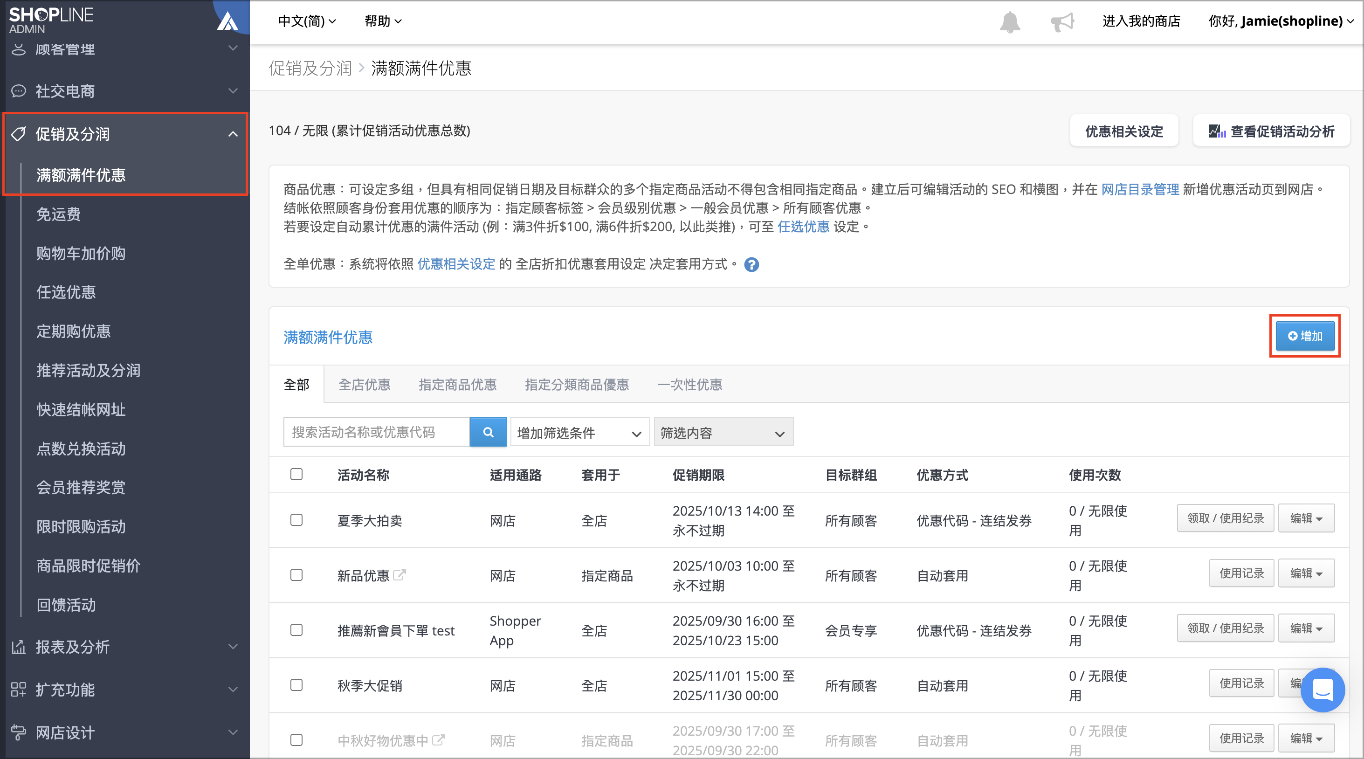
Task: Open external link icon beside 新品优惠
Action: (x=399, y=575)
